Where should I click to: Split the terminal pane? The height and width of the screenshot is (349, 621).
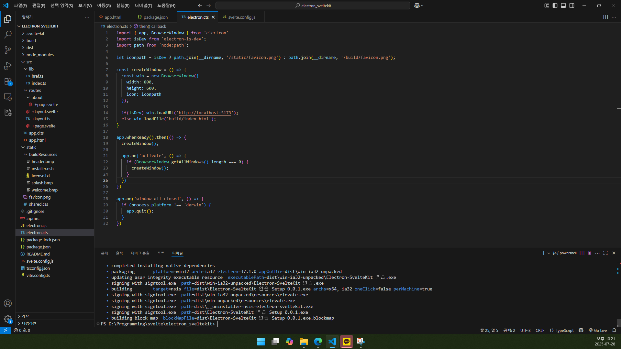pos(582,253)
